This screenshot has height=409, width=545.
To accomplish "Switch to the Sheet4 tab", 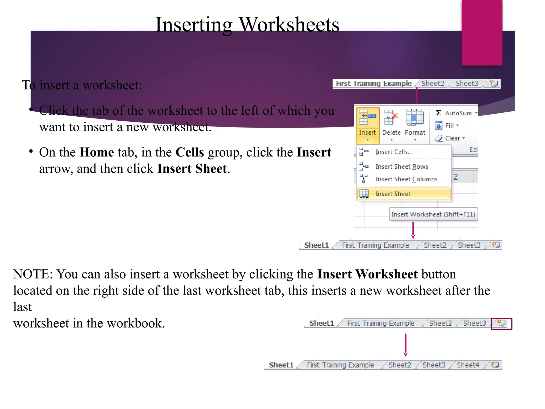I will 468,365.
